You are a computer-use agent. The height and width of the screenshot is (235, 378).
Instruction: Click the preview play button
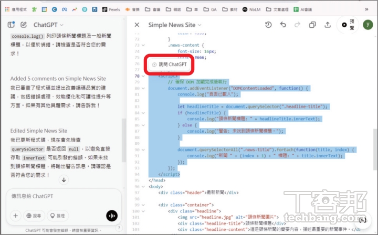coord(348,25)
